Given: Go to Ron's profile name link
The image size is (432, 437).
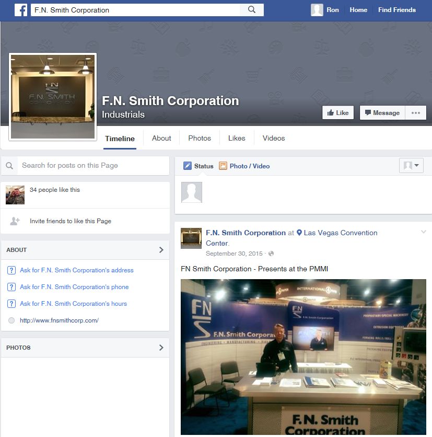Looking at the screenshot, I should pyautogui.click(x=333, y=10).
